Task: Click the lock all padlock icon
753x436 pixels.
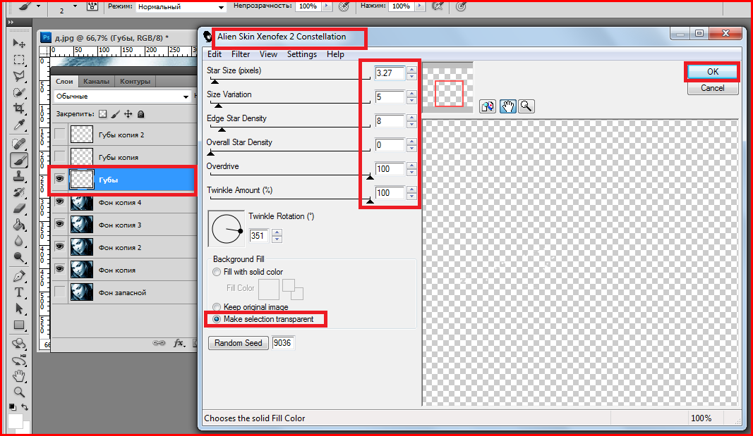Action: (x=140, y=114)
